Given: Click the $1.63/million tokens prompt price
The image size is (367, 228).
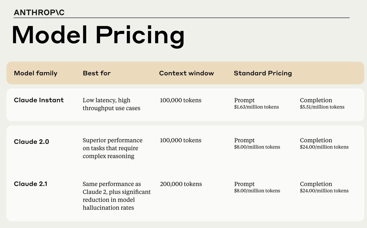Looking at the screenshot, I should point(257,107).
